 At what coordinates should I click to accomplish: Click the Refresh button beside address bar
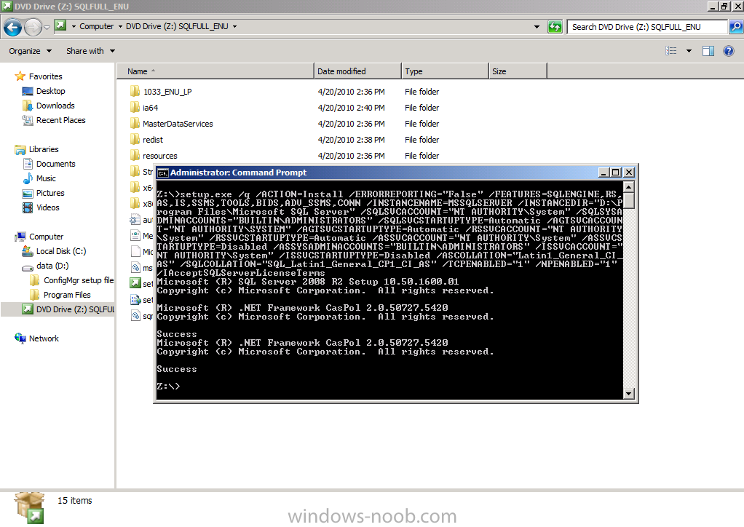pos(555,26)
